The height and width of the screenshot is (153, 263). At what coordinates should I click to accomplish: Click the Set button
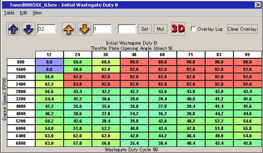point(145,29)
